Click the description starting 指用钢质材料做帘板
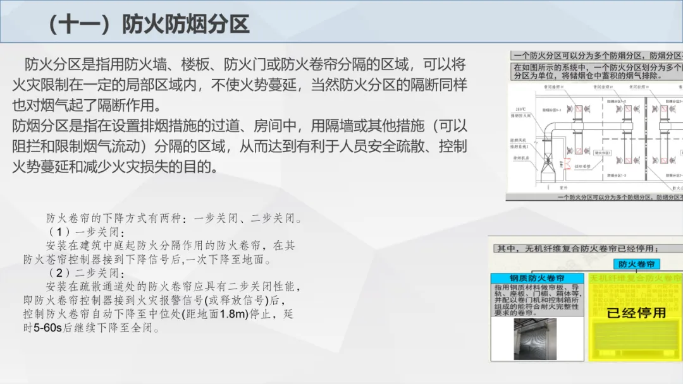Viewport: 683px width, 384px height. 537,300
